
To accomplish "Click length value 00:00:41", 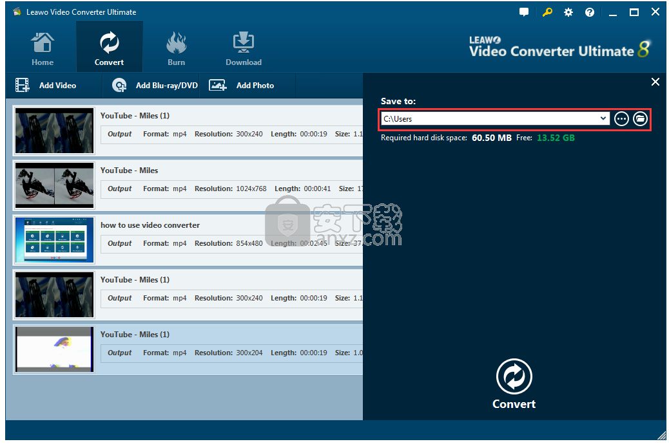I will [317, 189].
